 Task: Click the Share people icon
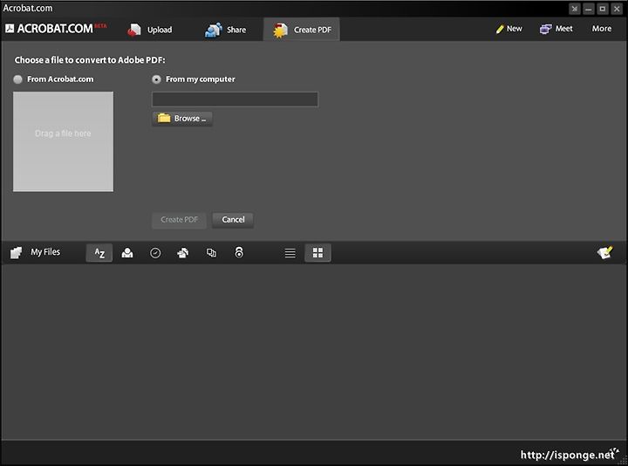tap(214, 30)
